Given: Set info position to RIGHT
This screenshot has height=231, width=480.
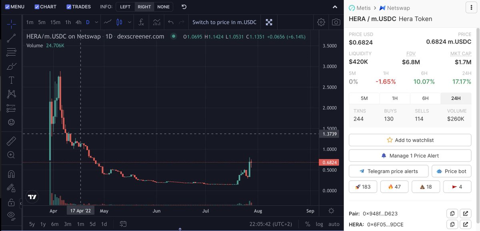Looking at the screenshot, I should click(144, 7).
